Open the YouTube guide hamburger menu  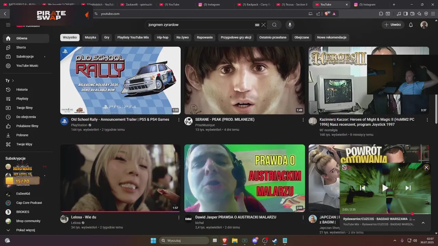(x=8, y=25)
